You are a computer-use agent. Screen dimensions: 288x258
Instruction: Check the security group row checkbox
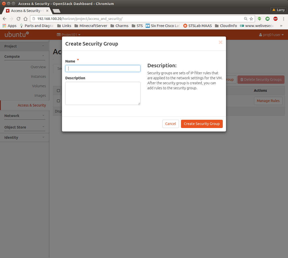click(x=58, y=101)
